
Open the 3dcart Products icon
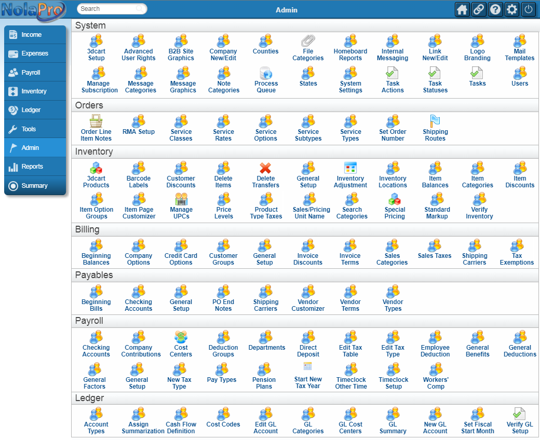[96, 168]
